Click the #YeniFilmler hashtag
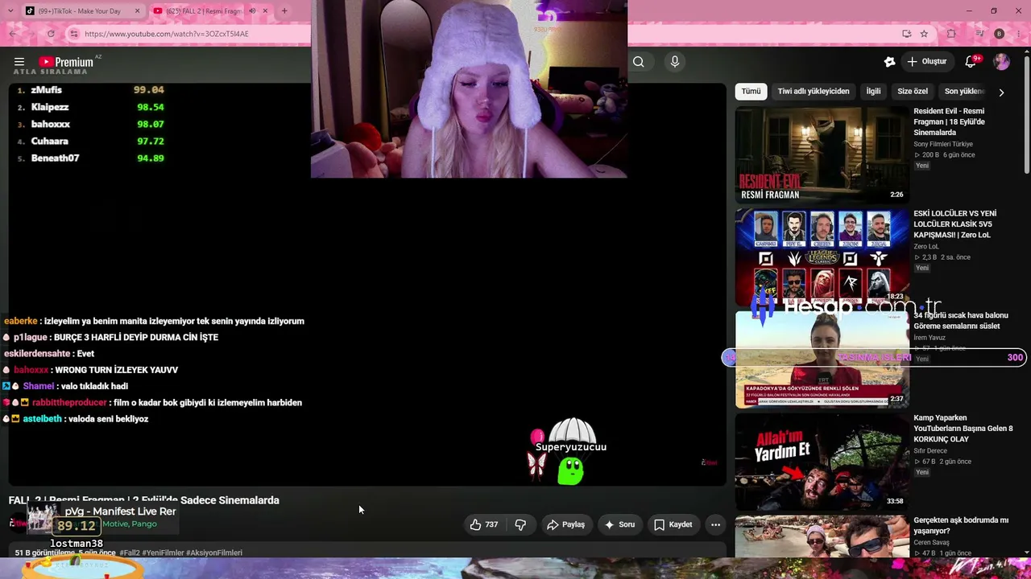1031x579 pixels. (x=164, y=553)
